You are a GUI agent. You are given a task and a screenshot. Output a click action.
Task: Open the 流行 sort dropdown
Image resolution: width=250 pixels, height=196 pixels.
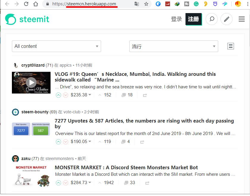[x=174, y=46]
